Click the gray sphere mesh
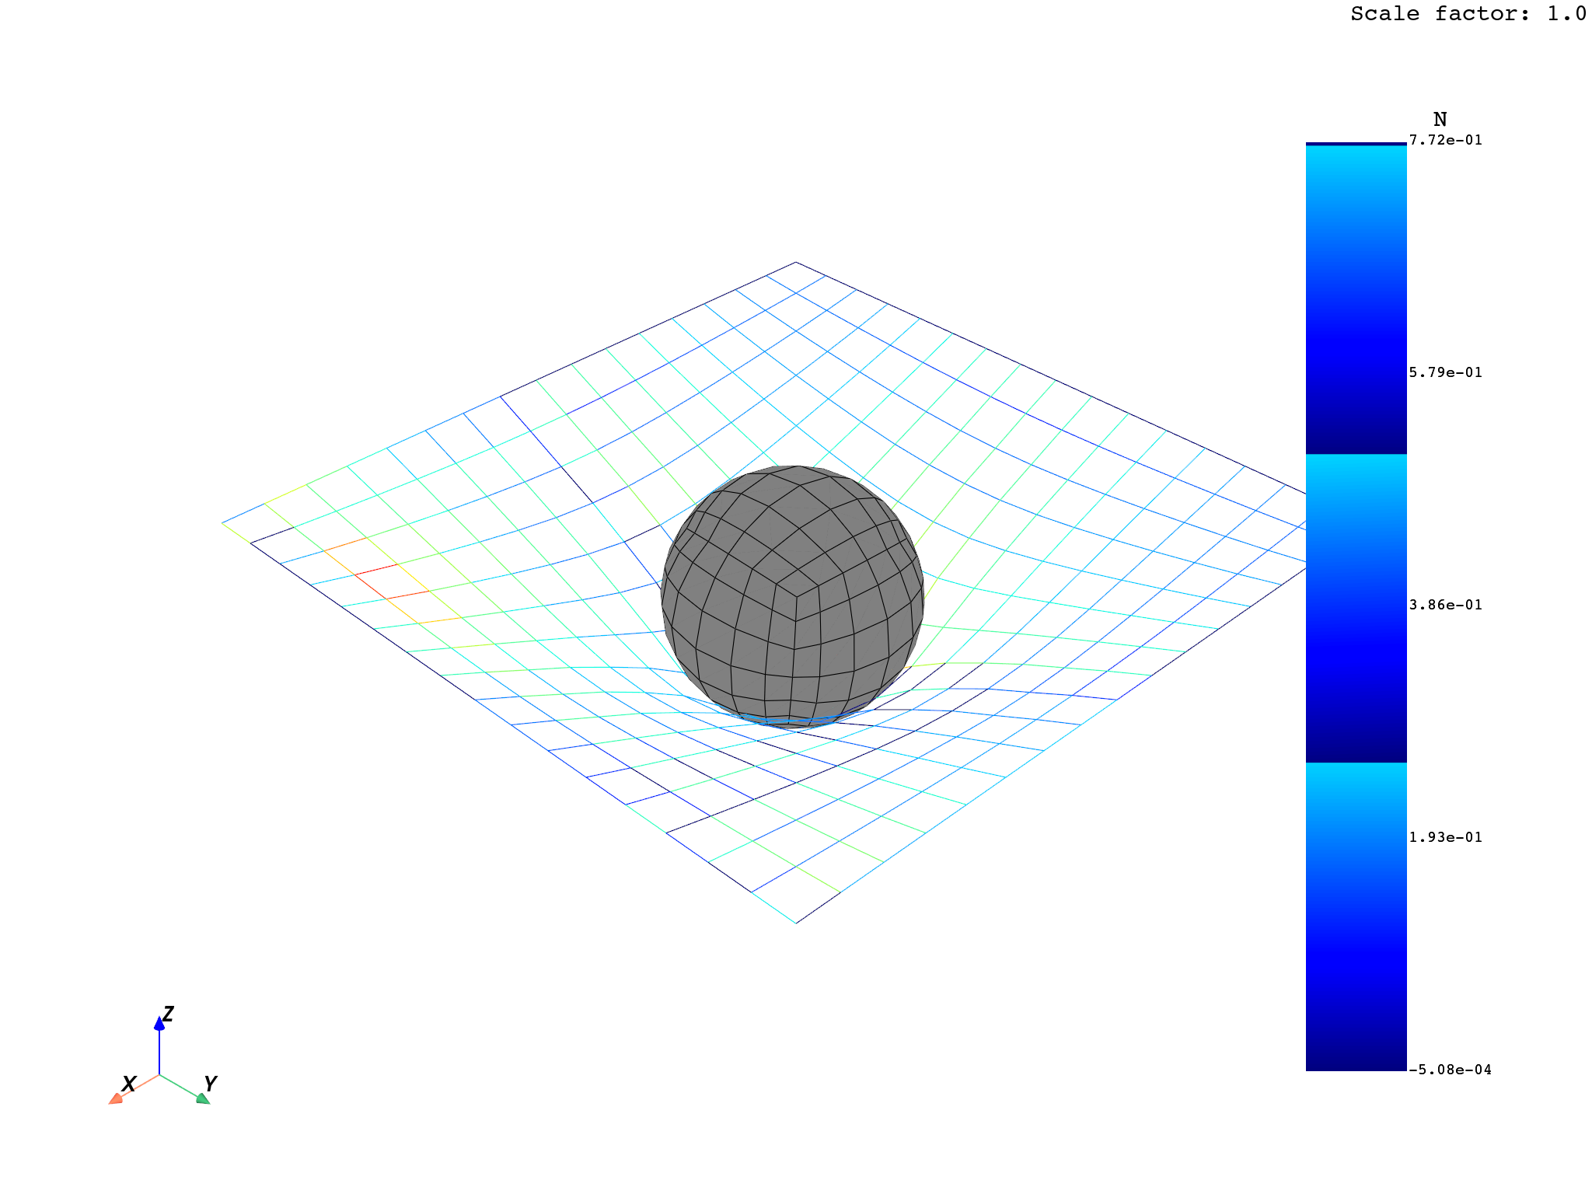 (792, 597)
